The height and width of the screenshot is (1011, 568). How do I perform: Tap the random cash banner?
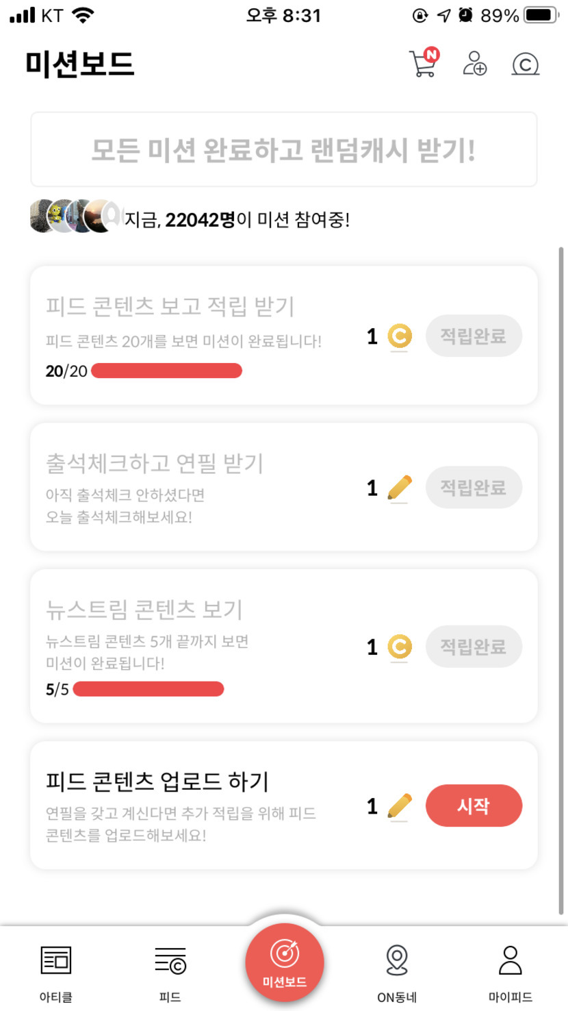click(283, 150)
